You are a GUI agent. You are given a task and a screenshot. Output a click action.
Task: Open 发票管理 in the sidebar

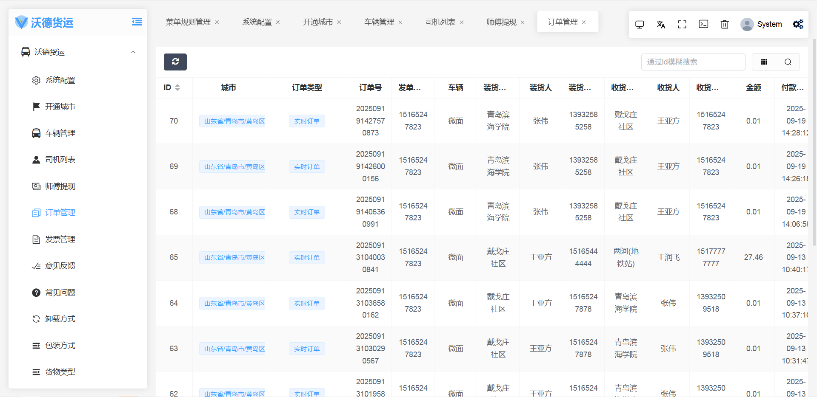pyautogui.click(x=60, y=239)
